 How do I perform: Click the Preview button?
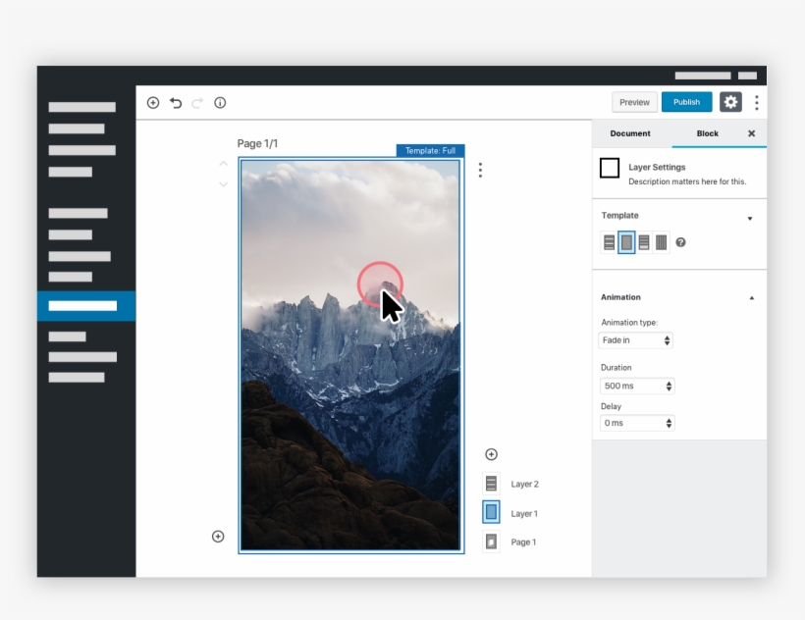[634, 102]
